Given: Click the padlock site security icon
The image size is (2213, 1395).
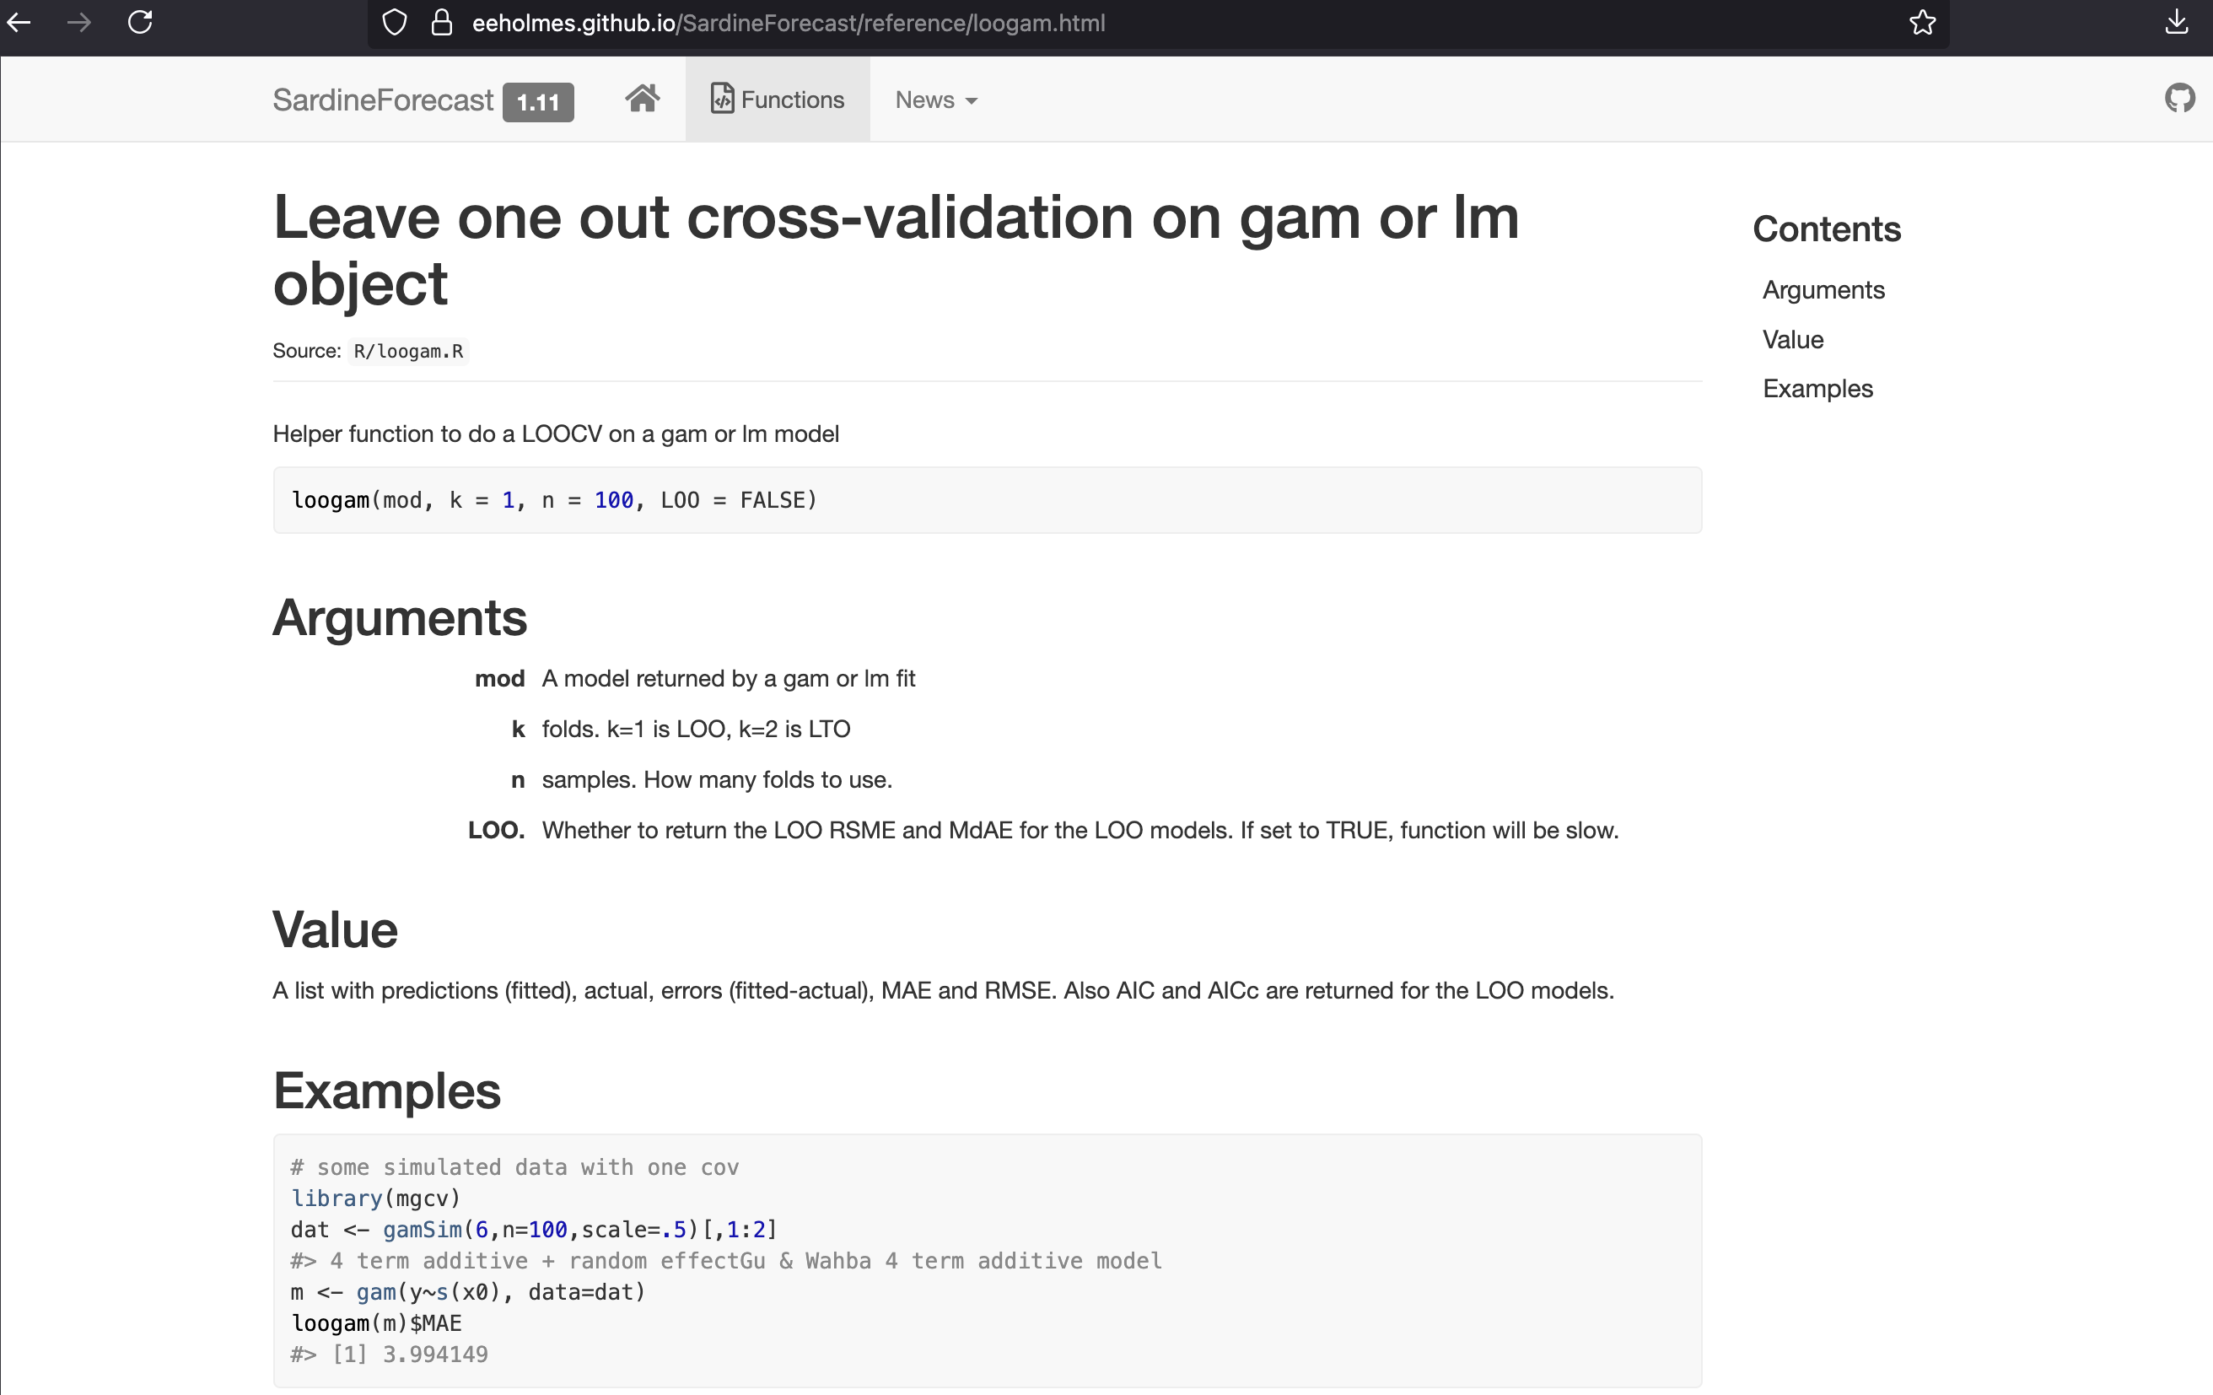Looking at the screenshot, I should 442,22.
